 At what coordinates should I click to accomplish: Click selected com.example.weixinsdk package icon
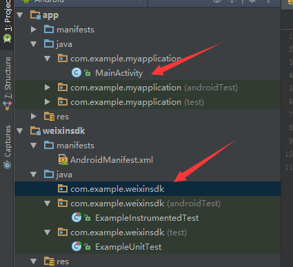pyautogui.click(x=63, y=189)
